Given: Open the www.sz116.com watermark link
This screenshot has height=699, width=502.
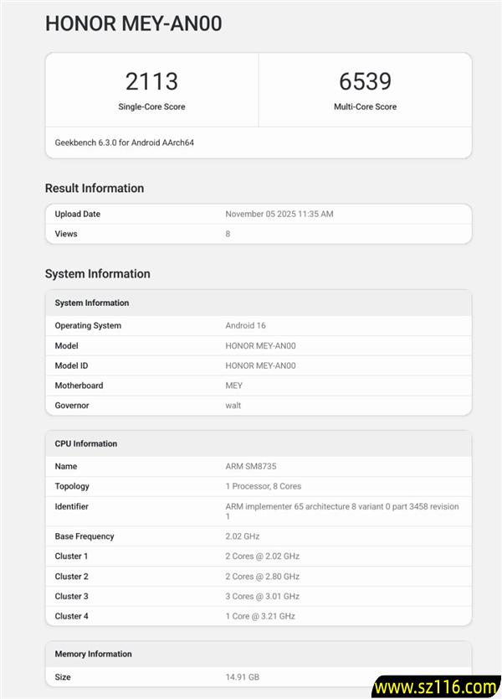Looking at the screenshot, I should (436, 687).
